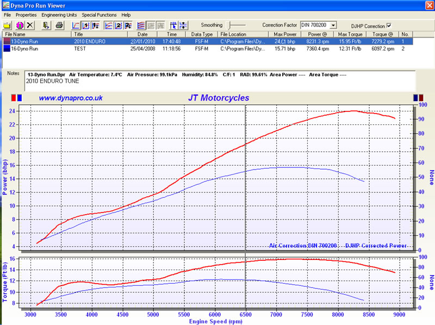Open the Help menu

(126, 15)
